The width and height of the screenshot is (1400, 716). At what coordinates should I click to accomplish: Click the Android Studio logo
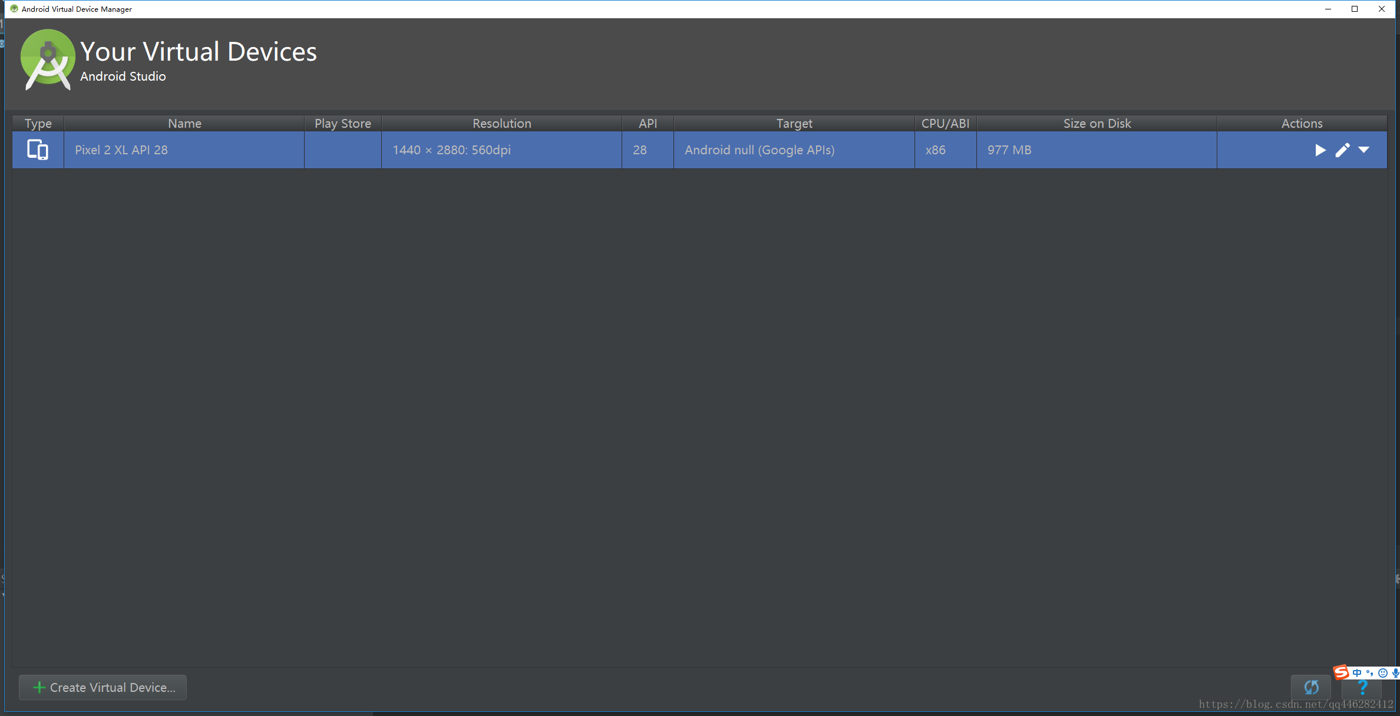click(47, 59)
